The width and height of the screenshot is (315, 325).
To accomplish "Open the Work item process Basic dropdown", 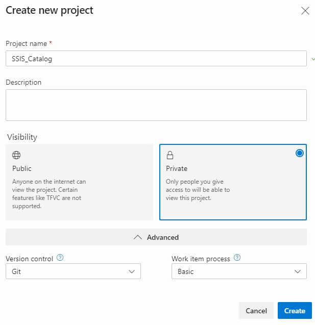I will (239, 271).
